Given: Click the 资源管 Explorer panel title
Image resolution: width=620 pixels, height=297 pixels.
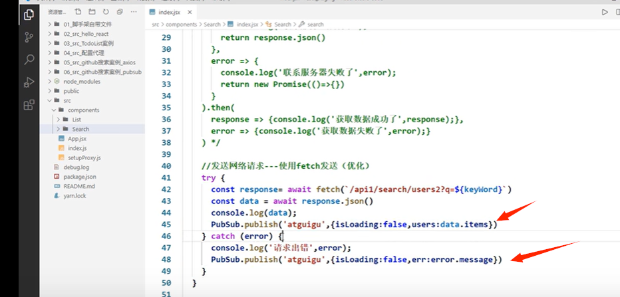Looking at the screenshot, I should click(x=57, y=12).
